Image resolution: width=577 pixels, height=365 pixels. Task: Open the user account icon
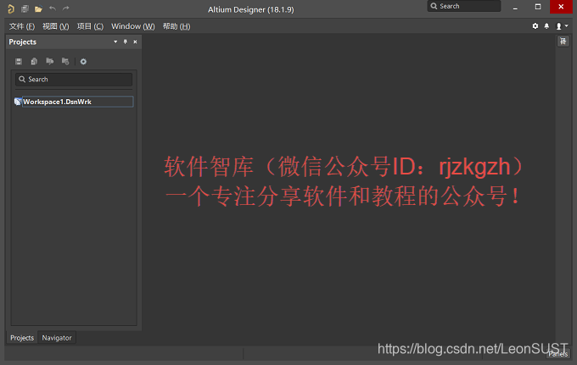[x=558, y=26]
